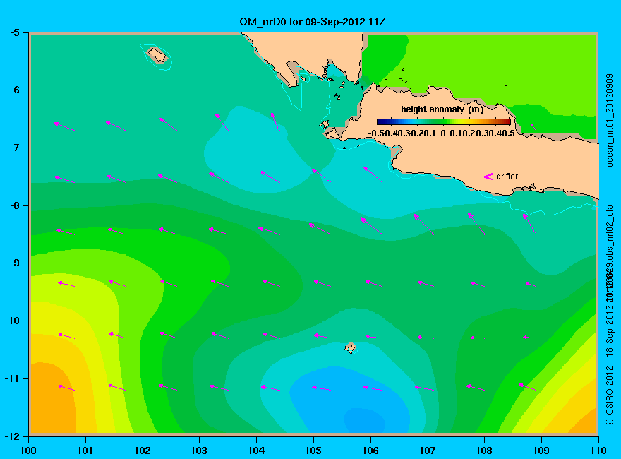Click the height anomaly colorbar gradient
621x459 pixels.
[444, 121]
